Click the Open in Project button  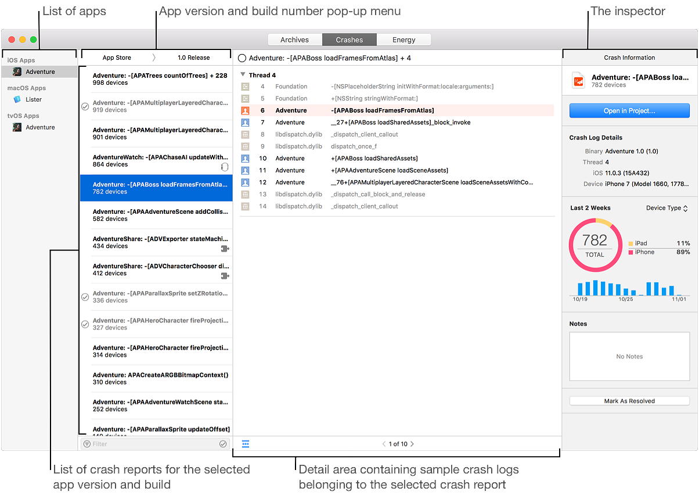point(629,111)
